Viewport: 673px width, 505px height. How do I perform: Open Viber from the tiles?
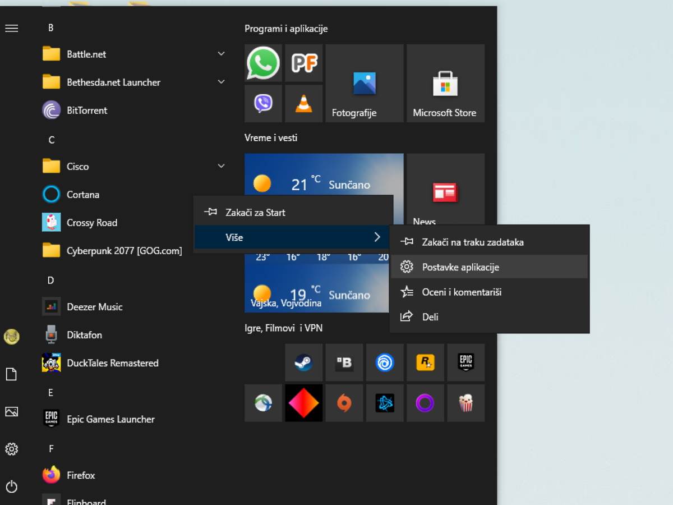(263, 103)
